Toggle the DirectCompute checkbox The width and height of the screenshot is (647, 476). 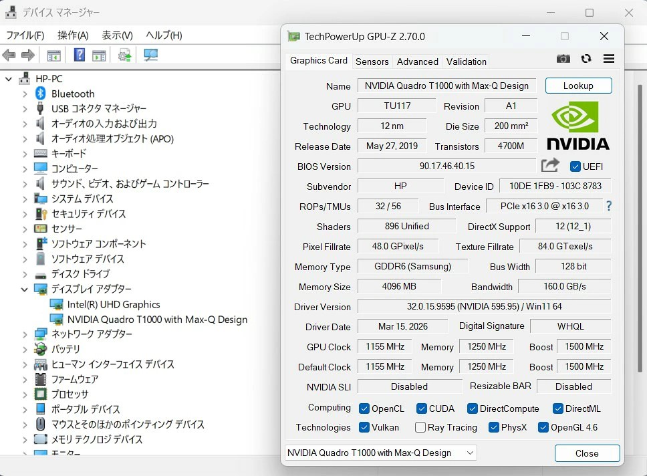coord(472,408)
